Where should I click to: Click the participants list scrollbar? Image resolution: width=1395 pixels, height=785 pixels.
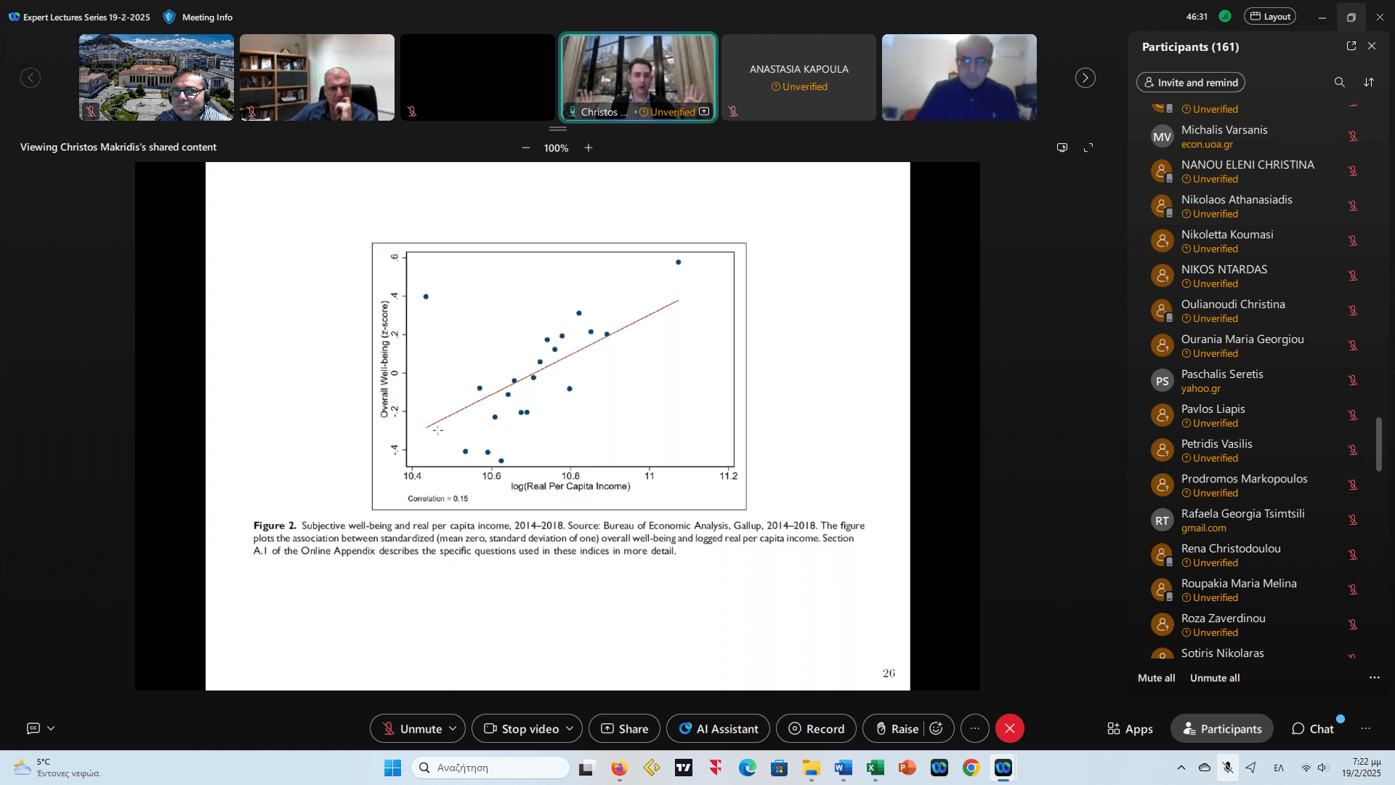coord(1378,444)
